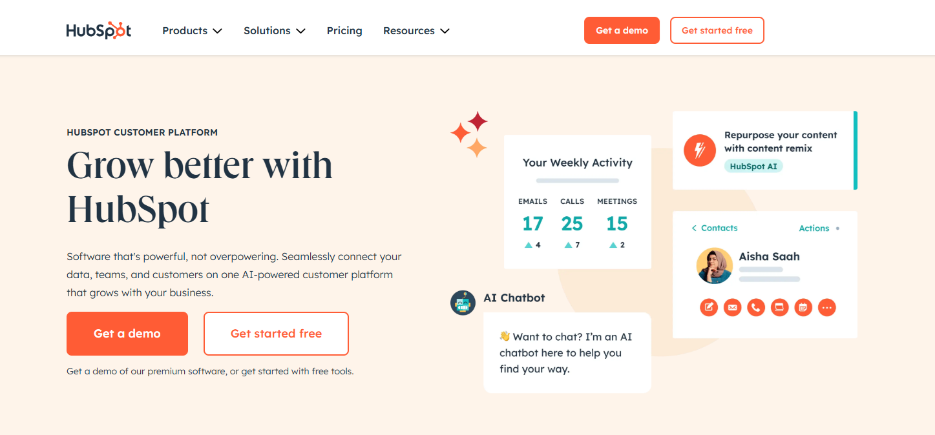Click the hero Get started free button
Image resolution: width=935 pixels, height=435 pixels.
coord(276,334)
